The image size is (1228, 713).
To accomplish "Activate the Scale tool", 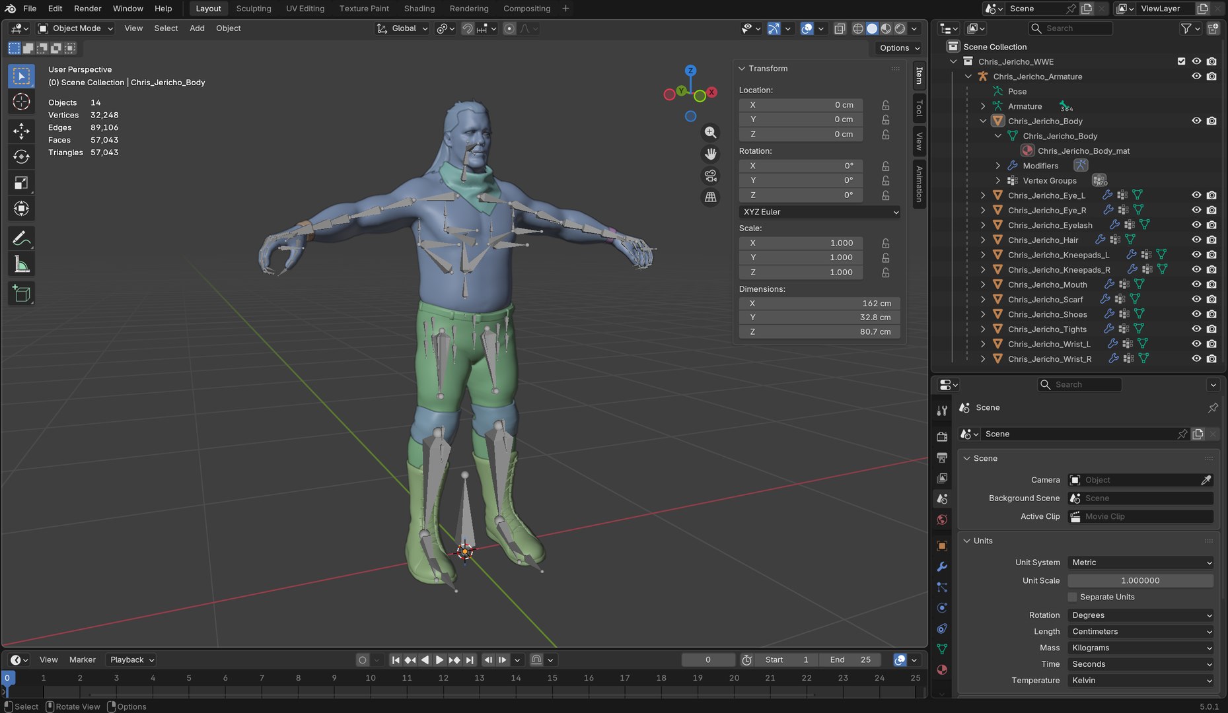I will (21, 183).
